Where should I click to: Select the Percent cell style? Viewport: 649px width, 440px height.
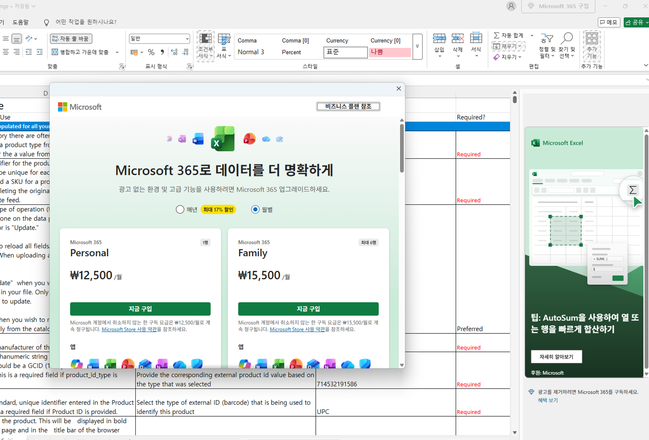[291, 52]
